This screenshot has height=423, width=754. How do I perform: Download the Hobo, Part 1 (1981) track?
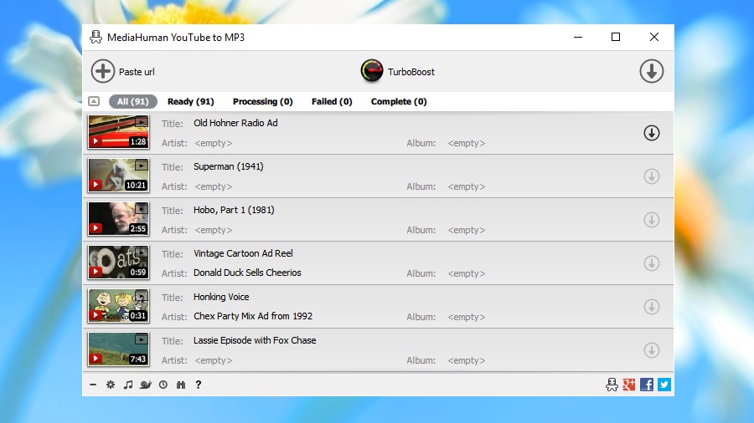tap(652, 220)
